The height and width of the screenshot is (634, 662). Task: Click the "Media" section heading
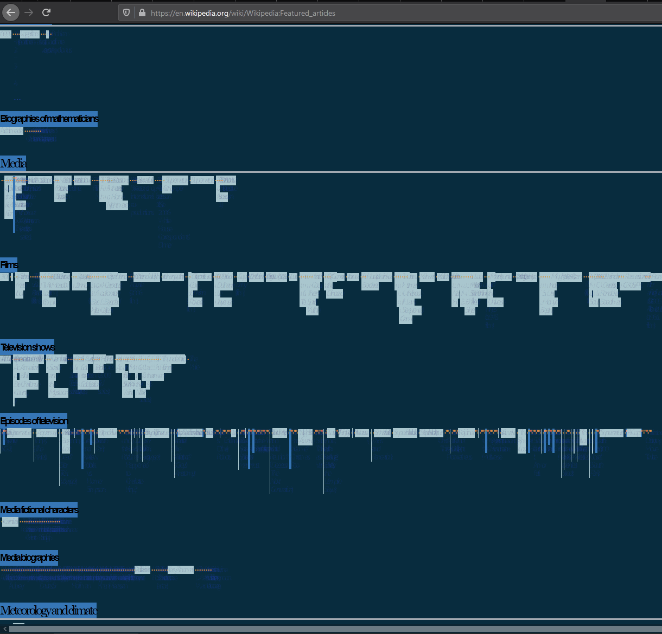point(13,163)
